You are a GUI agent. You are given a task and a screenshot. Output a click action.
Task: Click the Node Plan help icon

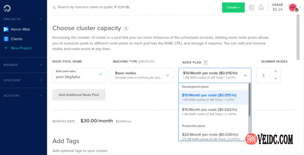click(206, 62)
